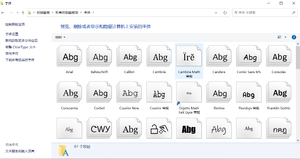Screen dimensions: 300x159
Task: Select the Courier New font icon
Action: point(130,94)
